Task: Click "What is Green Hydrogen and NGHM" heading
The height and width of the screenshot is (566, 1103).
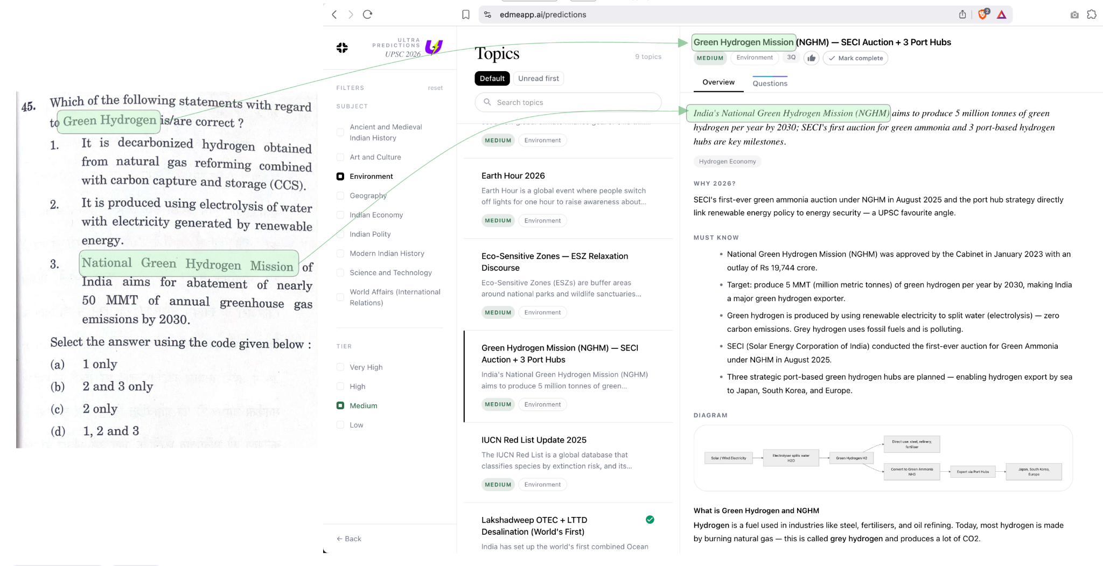Action: pos(756,511)
